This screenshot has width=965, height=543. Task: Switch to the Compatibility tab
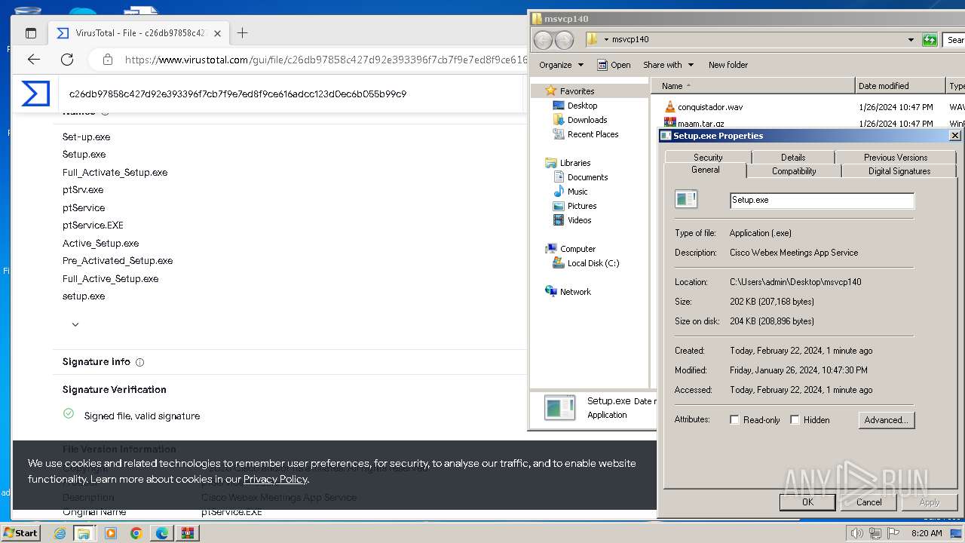pos(794,171)
